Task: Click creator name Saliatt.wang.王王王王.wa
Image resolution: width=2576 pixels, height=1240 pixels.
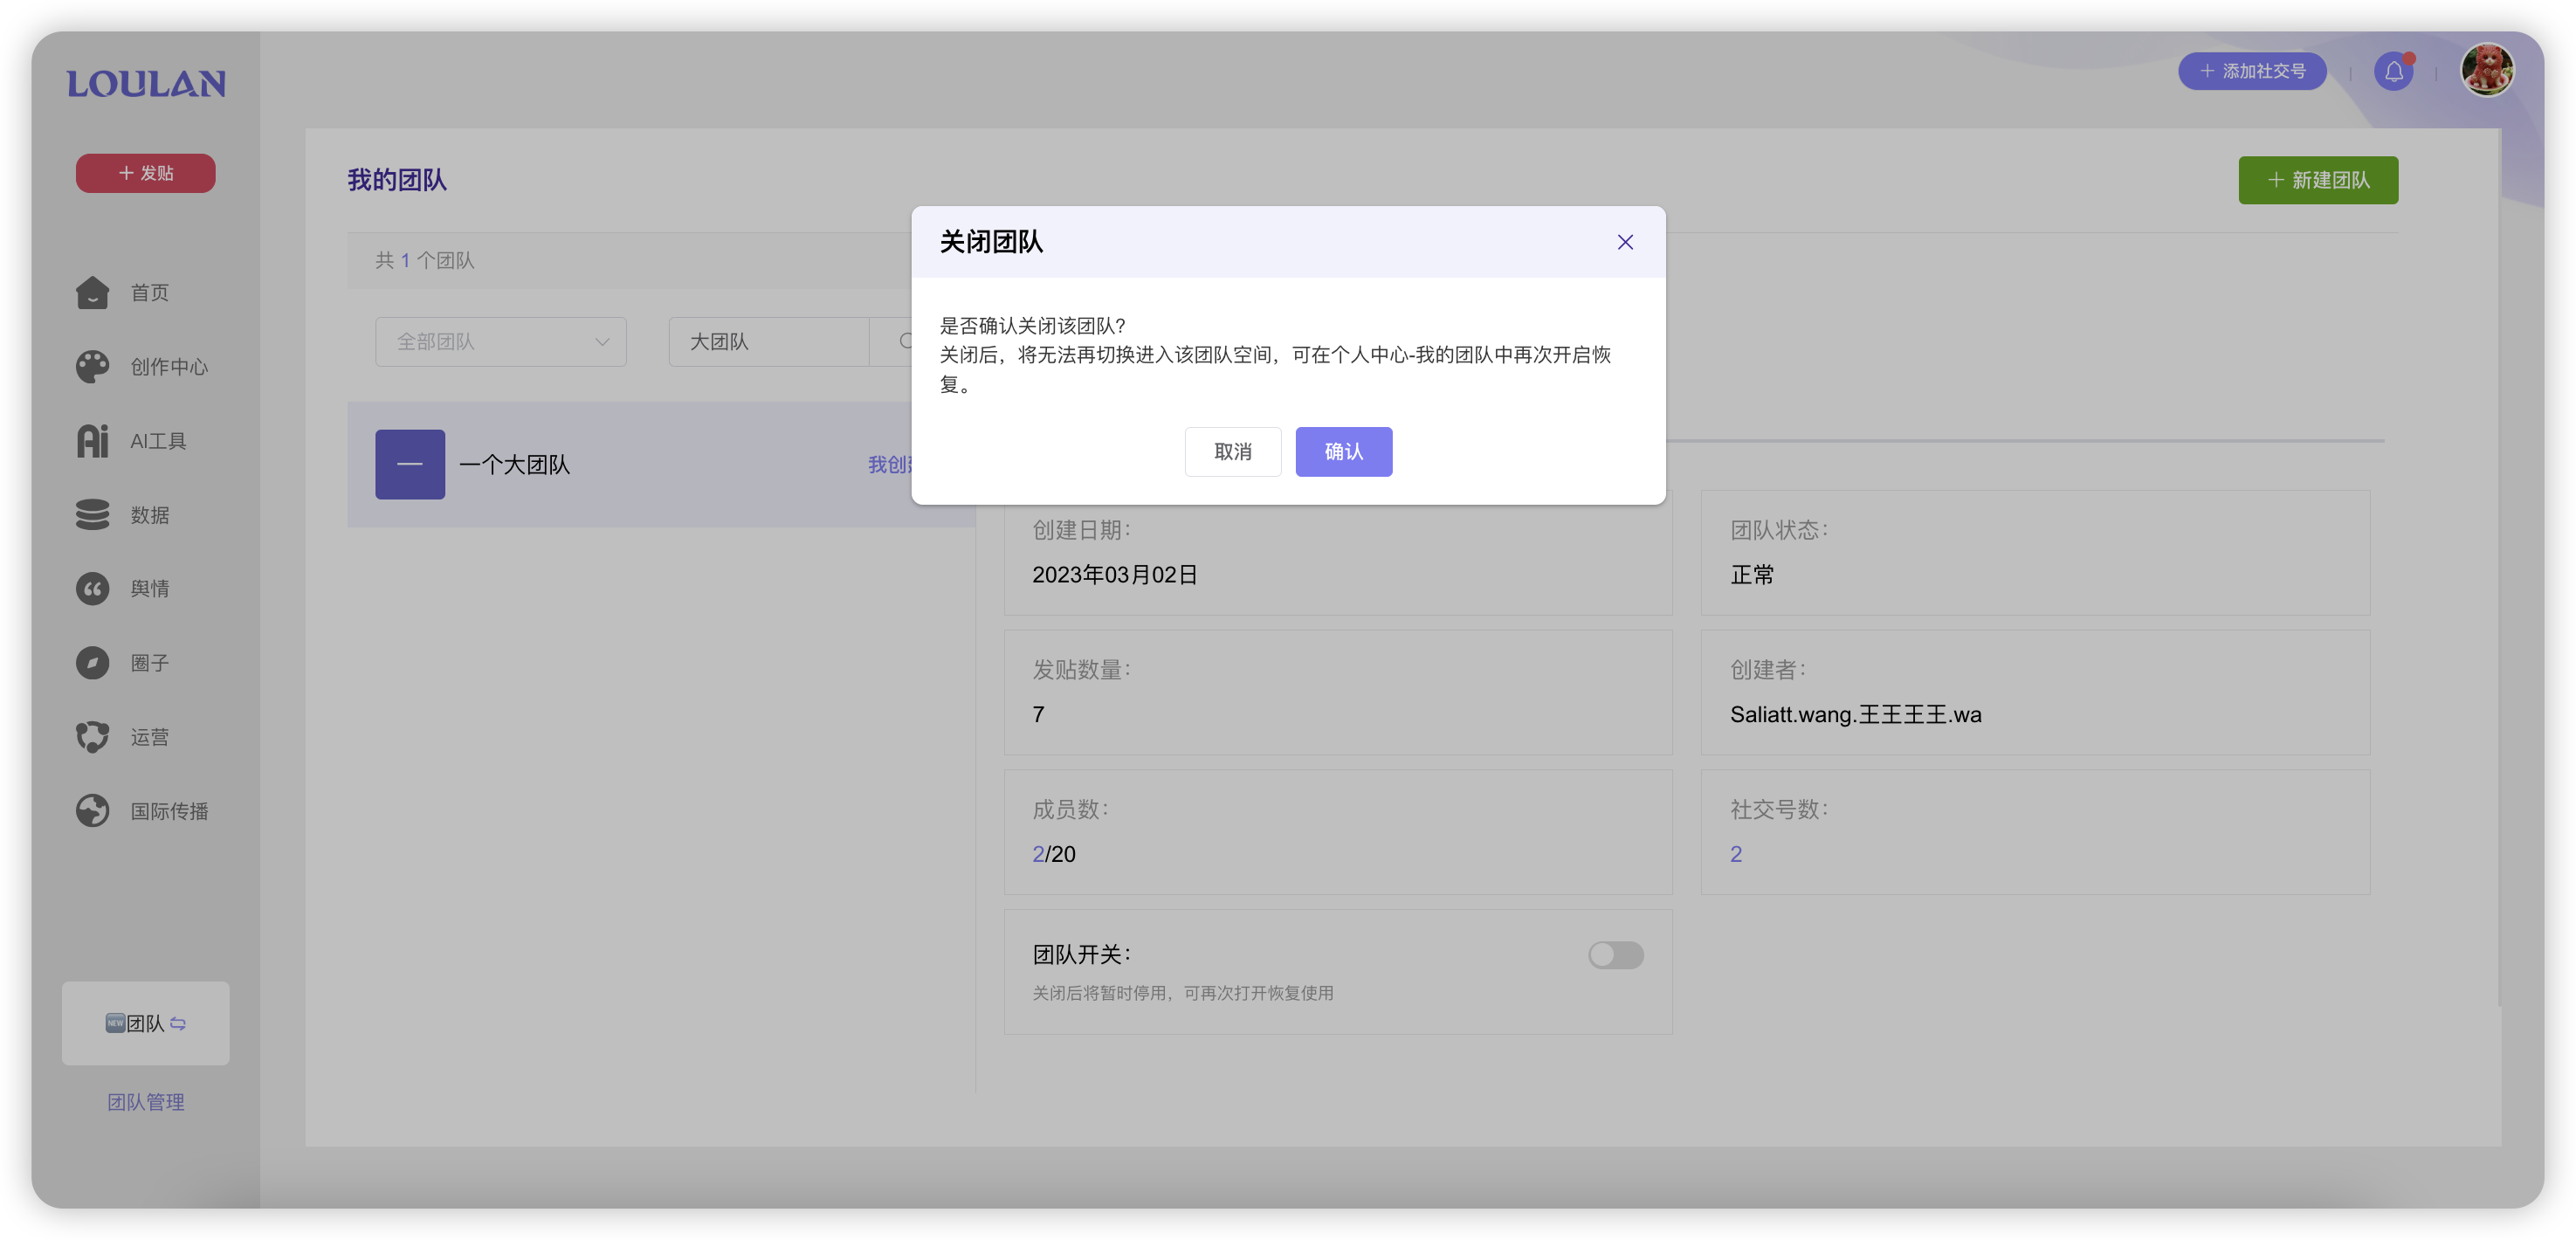Action: [1856, 714]
